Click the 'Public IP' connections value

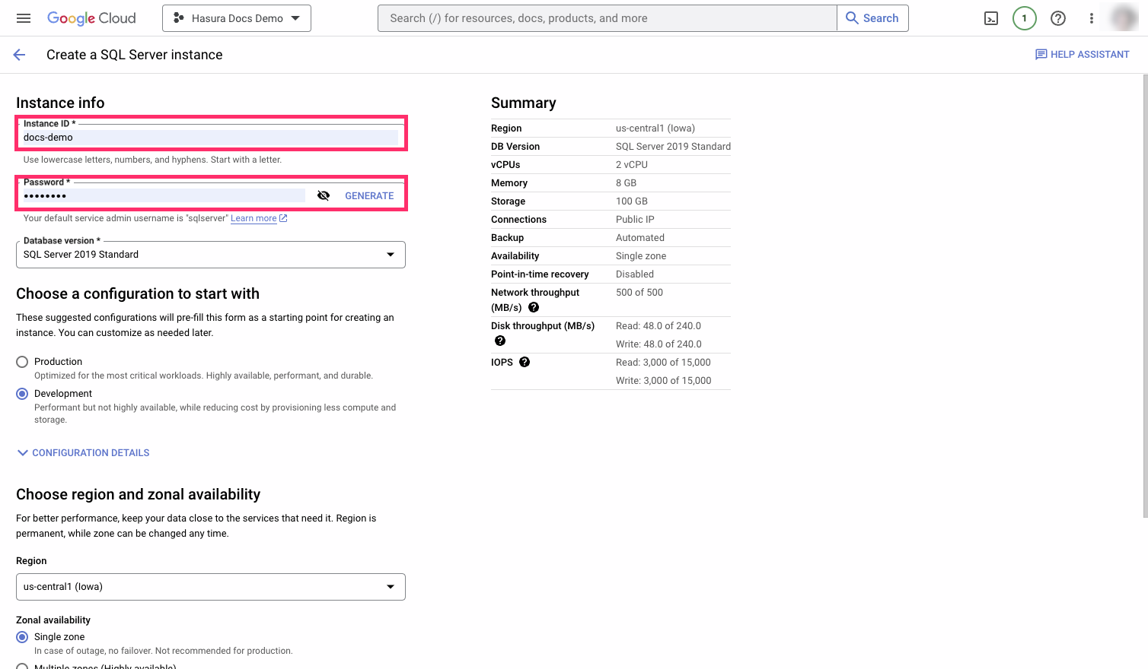coord(635,220)
